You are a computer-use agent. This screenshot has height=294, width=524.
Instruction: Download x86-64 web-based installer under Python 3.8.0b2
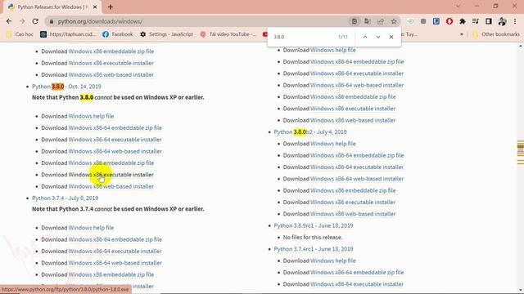pyautogui.click(x=357, y=179)
